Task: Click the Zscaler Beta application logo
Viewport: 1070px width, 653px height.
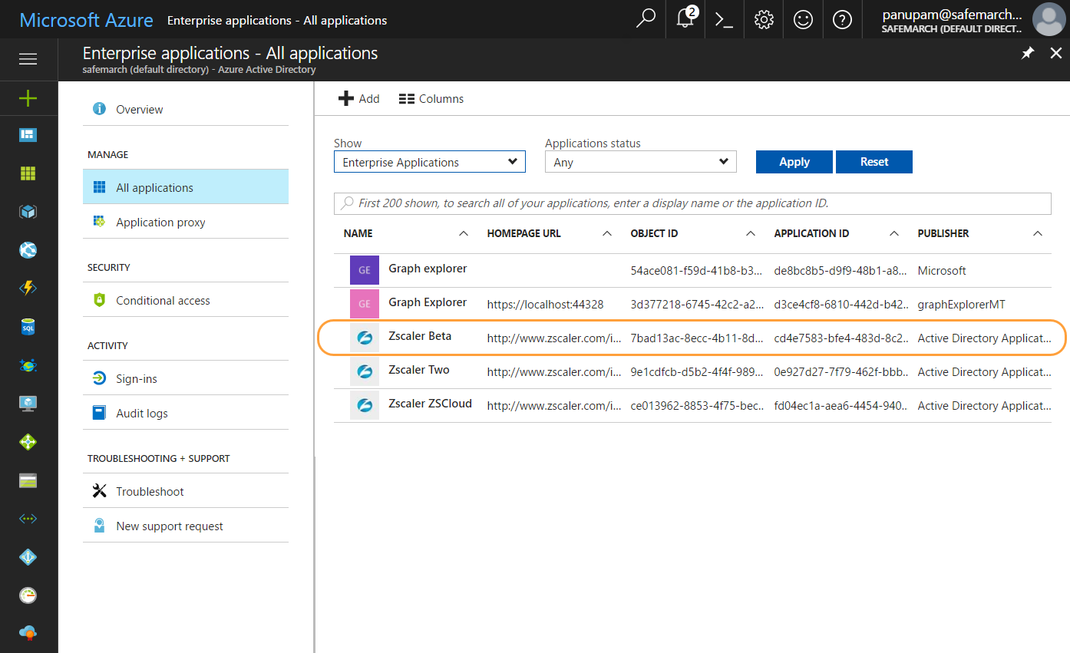Action: coord(364,337)
